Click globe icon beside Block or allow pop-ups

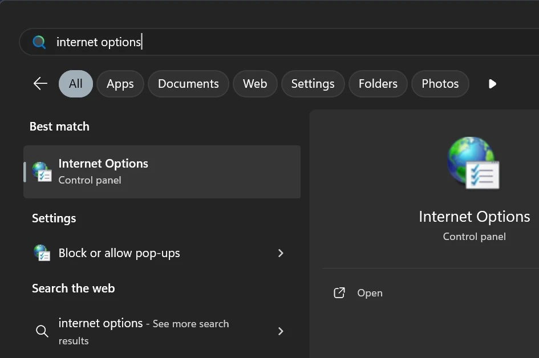42,253
